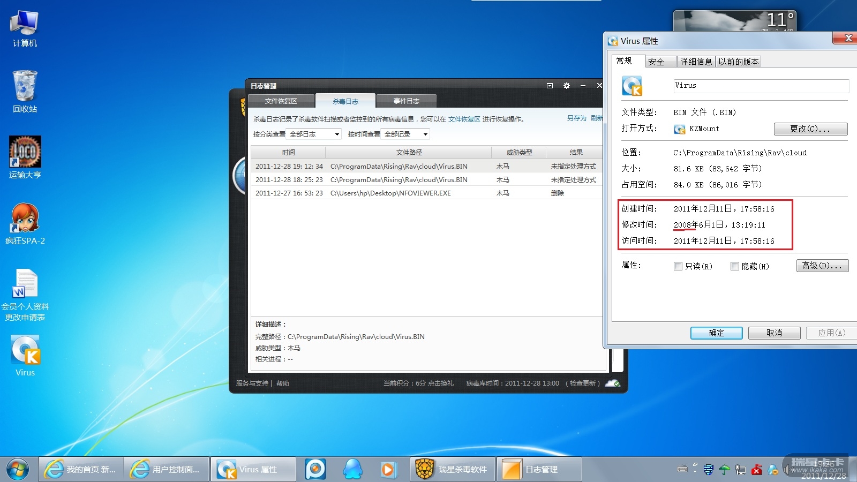Toggle the 隐藏(H) hidden checkbox
857x482 pixels.
point(735,266)
